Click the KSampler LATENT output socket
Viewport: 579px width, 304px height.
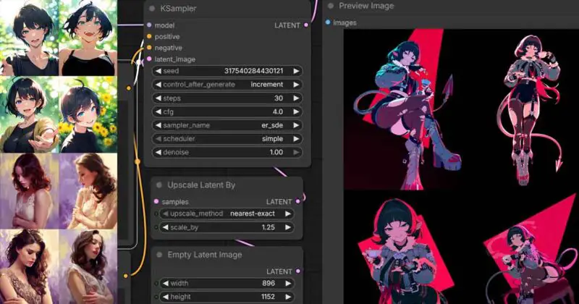[306, 25]
